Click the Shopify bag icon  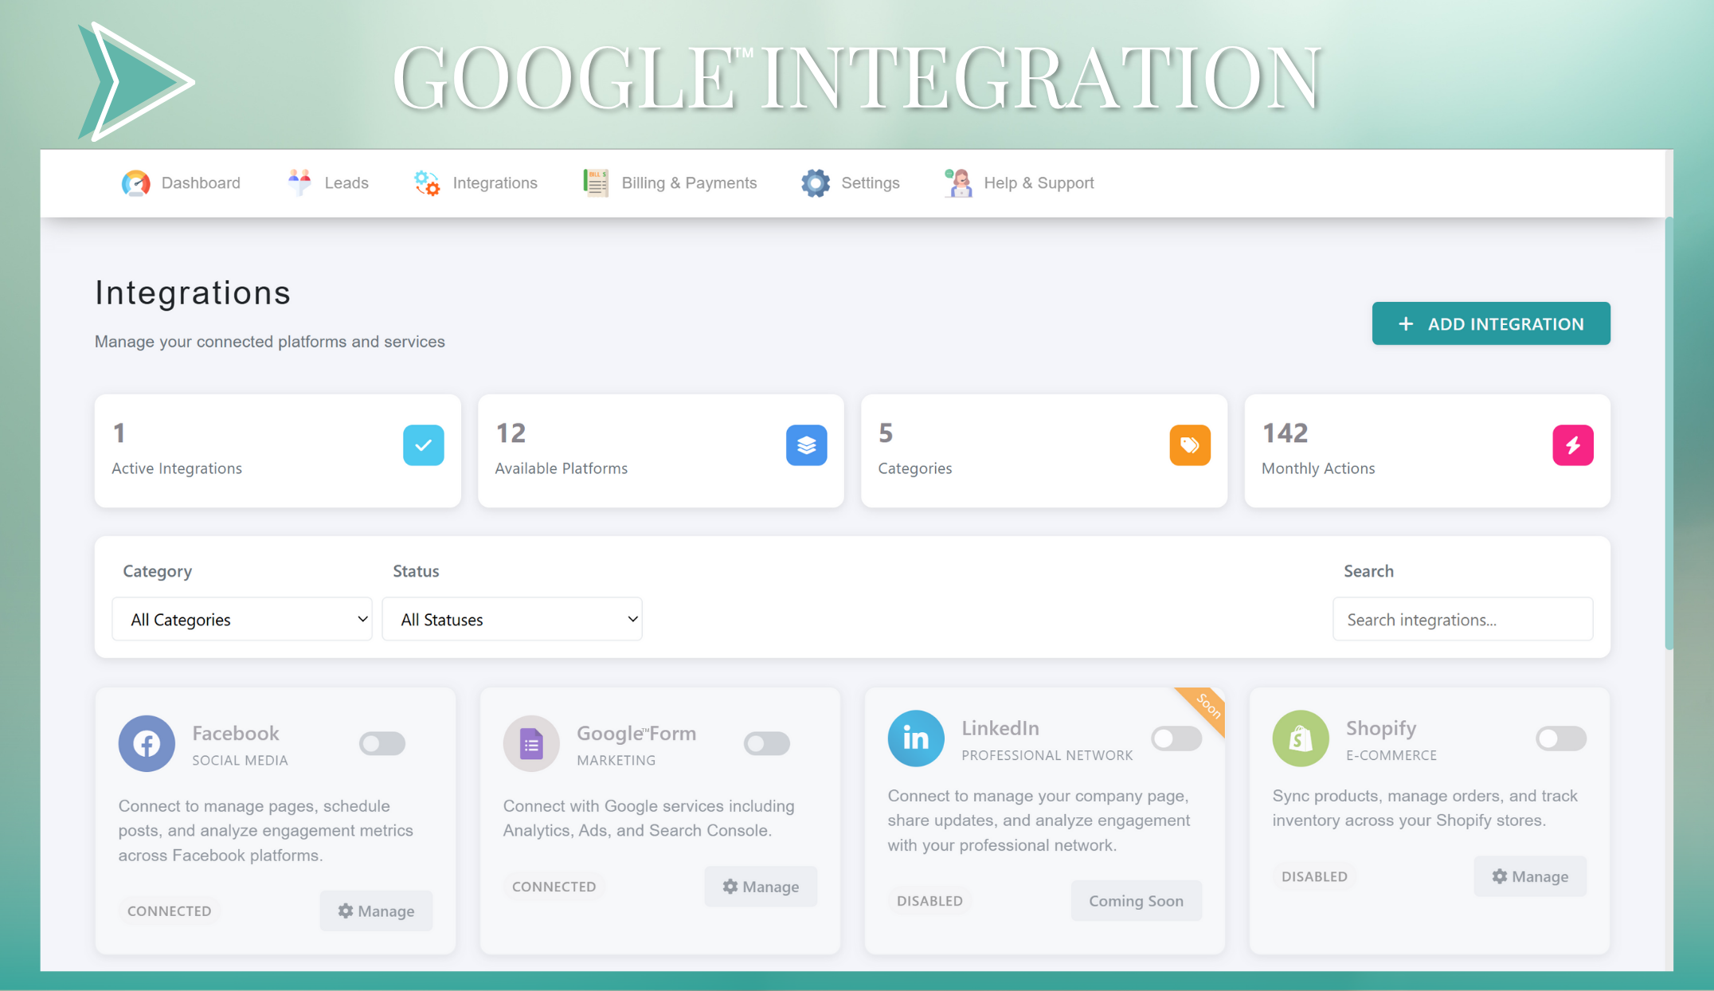1301,738
